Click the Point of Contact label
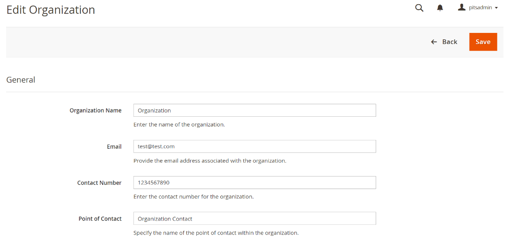The height and width of the screenshot is (240, 511). tap(100, 219)
